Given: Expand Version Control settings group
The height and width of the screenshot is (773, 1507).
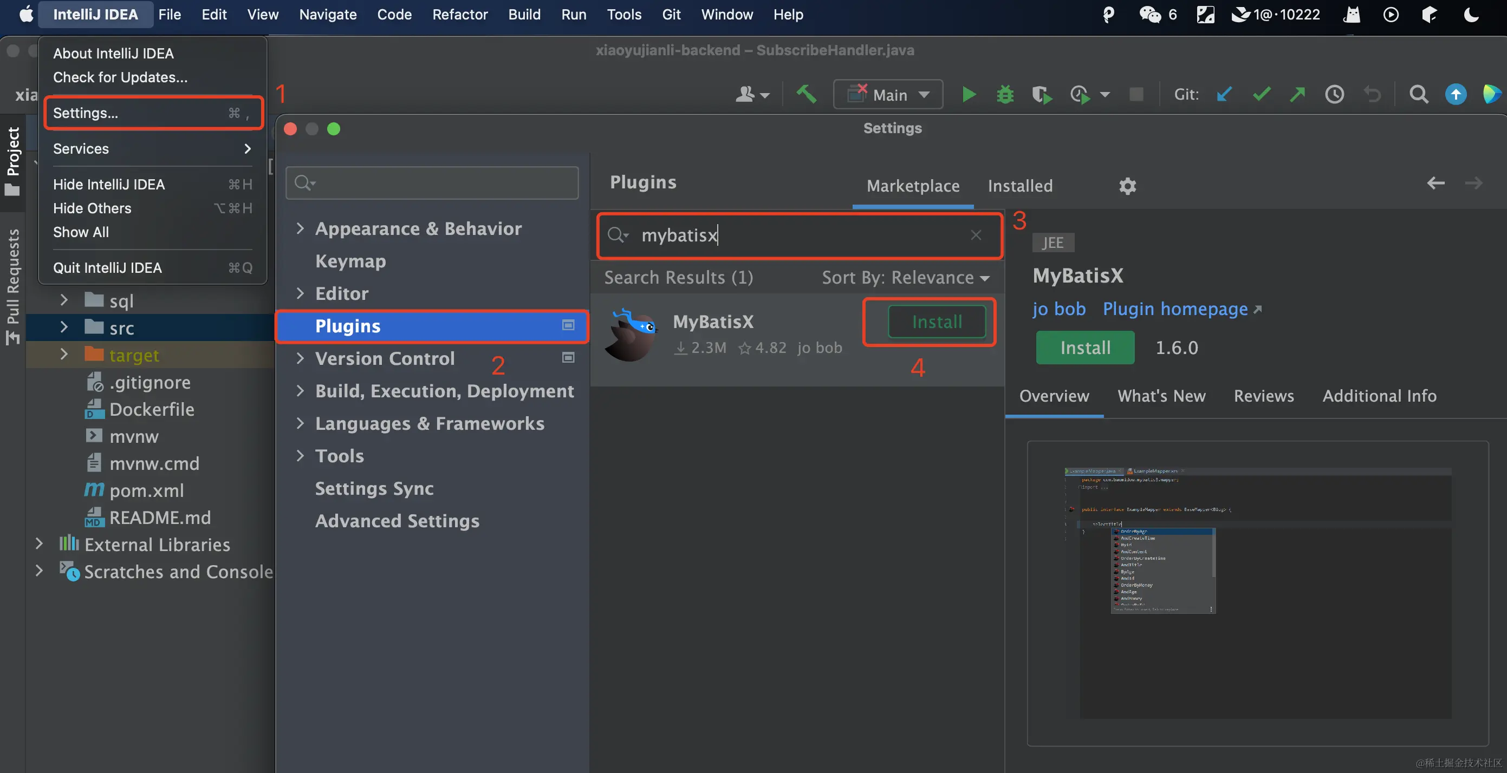Looking at the screenshot, I should [x=300, y=358].
